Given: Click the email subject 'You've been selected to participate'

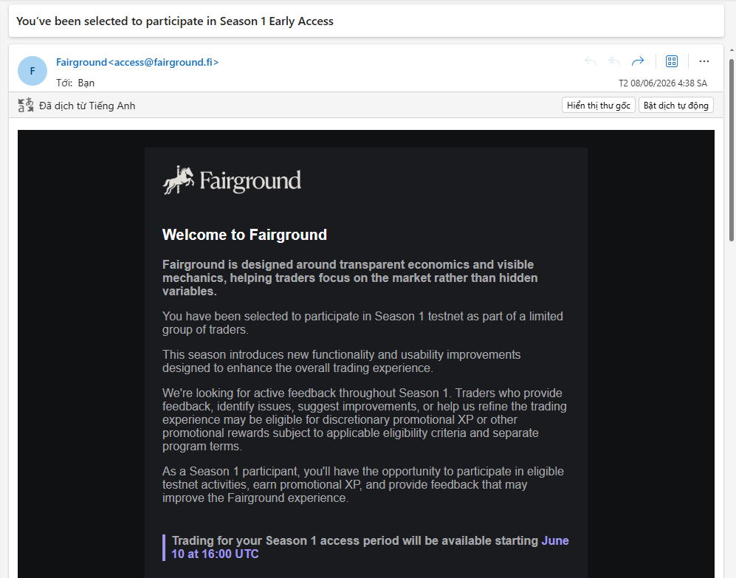Looking at the screenshot, I should tap(175, 21).
